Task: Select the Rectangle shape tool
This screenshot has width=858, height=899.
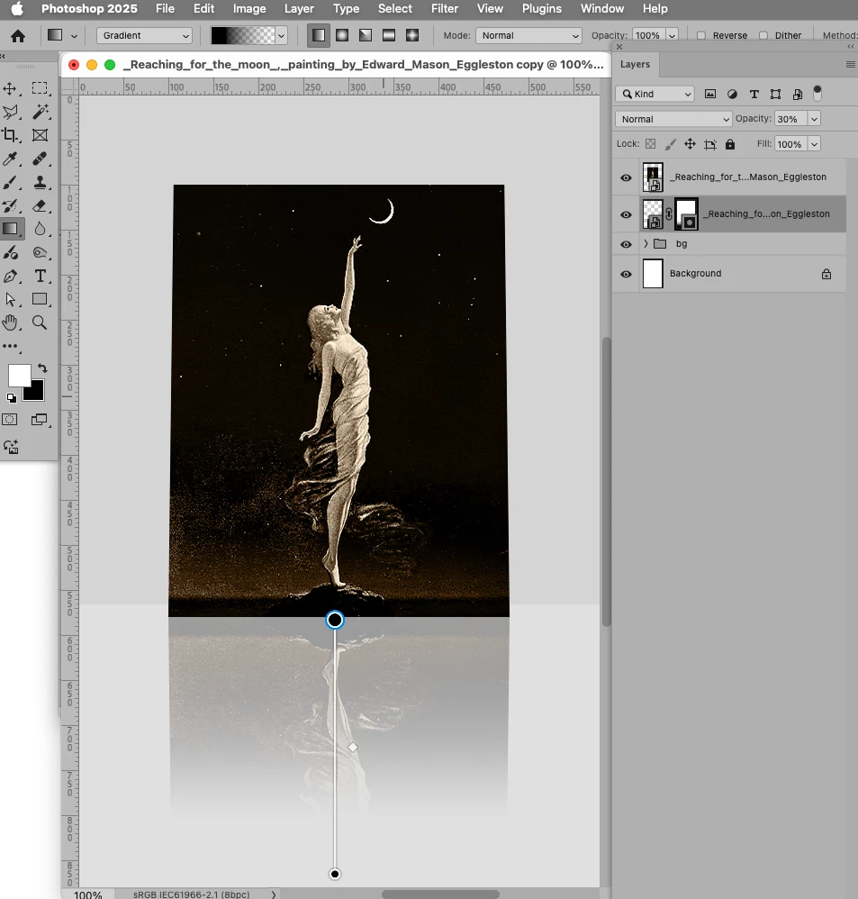Action: pyautogui.click(x=40, y=299)
